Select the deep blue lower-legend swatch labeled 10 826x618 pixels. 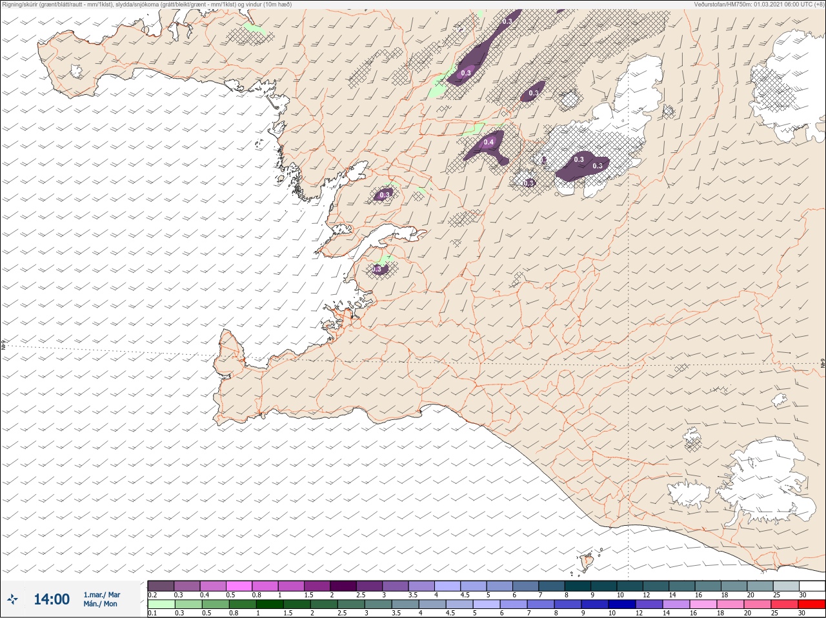pyautogui.click(x=623, y=604)
